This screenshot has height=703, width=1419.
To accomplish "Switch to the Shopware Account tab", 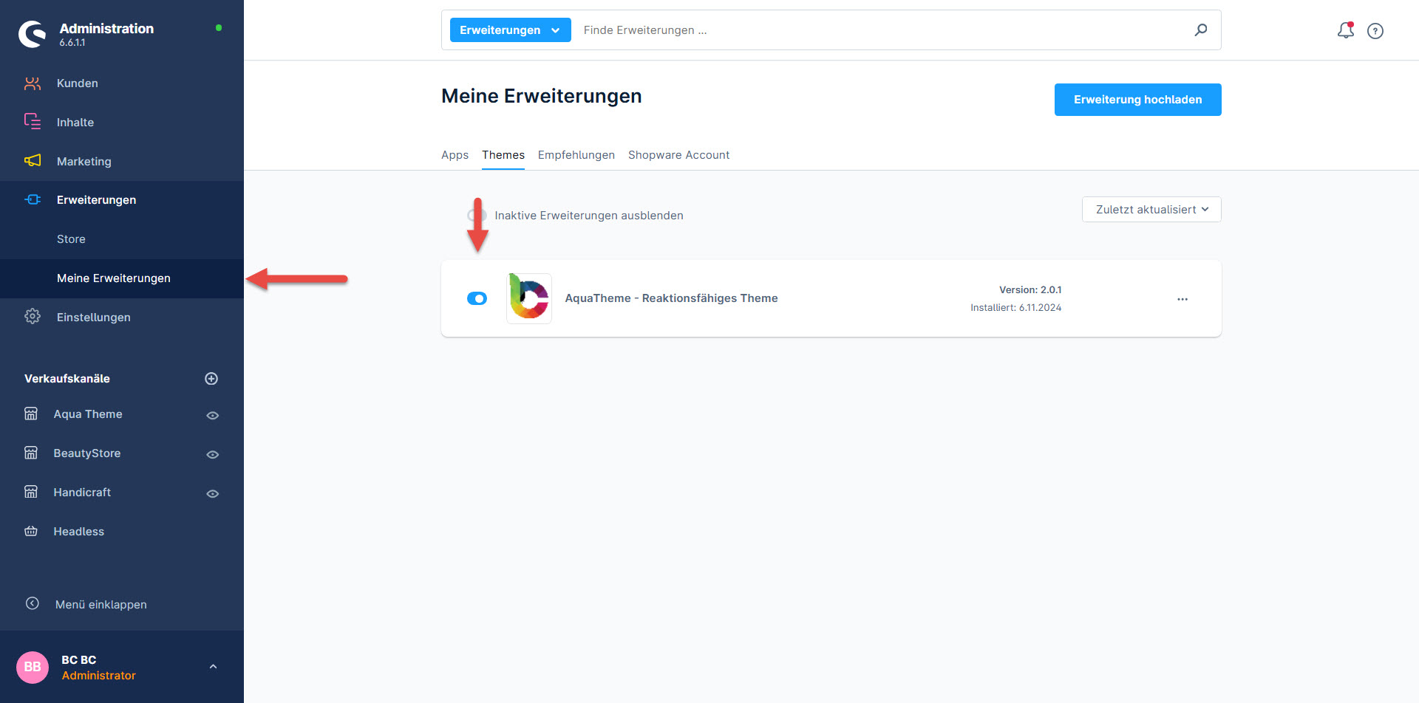I will tap(678, 155).
